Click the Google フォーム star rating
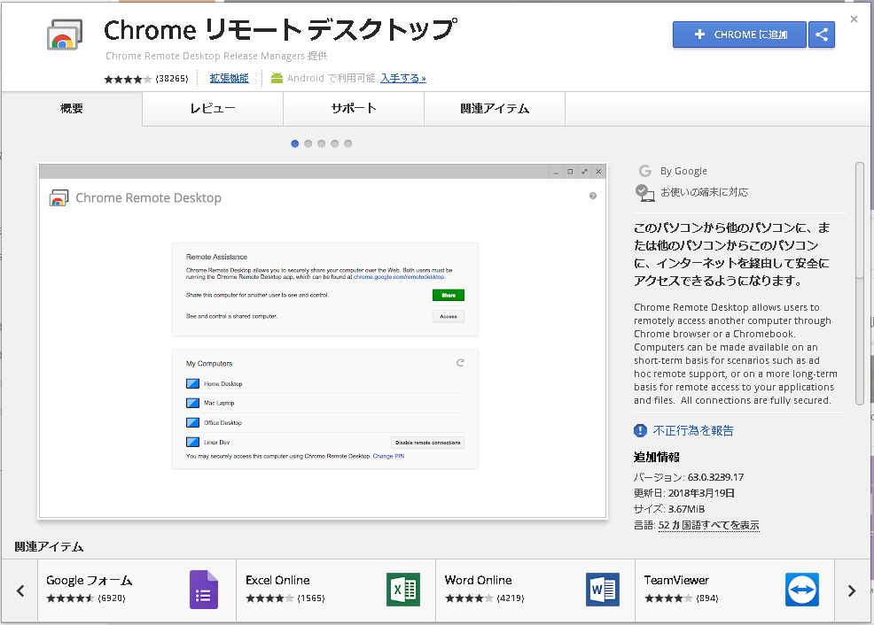This screenshot has width=874, height=625. [70, 598]
